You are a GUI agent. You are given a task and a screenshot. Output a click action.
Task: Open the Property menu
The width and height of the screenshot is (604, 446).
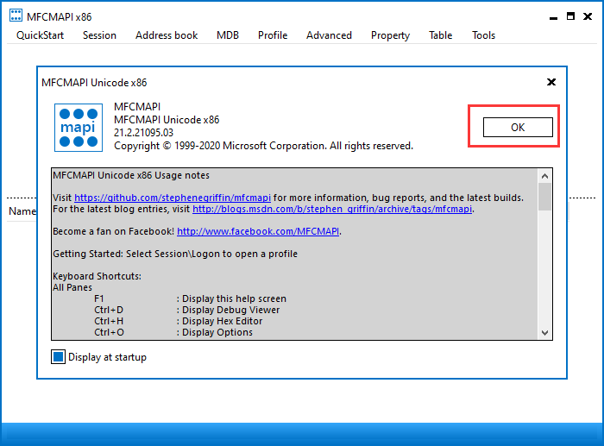point(390,35)
